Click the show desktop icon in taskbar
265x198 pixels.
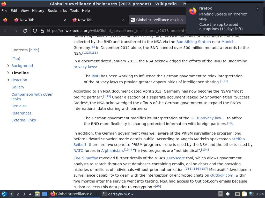click(x=45, y=194)
